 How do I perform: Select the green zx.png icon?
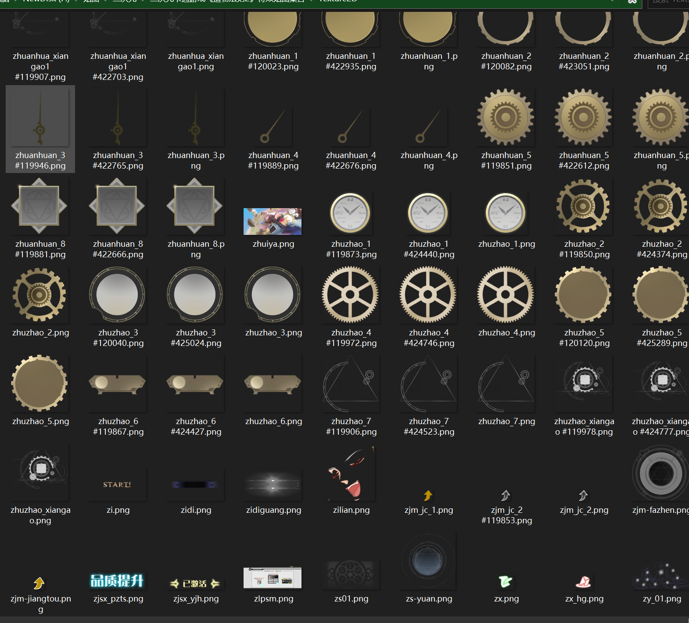tap(506, 582)
